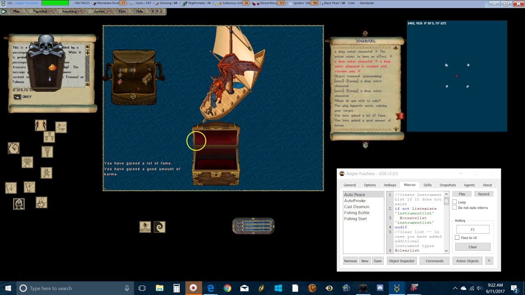Click the F1 hotkey input field
The image size is (525, 295).
pos(472,229)
